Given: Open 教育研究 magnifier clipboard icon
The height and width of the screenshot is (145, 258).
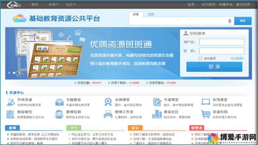Looking at the screenshot, I should [10, 114].
